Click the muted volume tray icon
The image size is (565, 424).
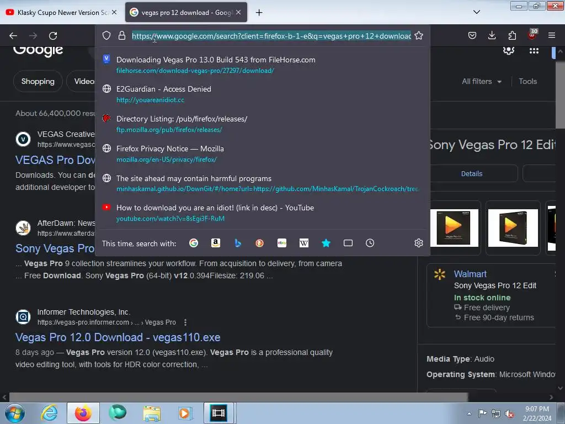pyautogui.click(x=509, y=414)
